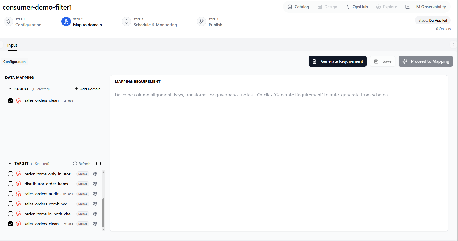The image size is (458, 241).
Task: Collapse the TARGET section chevron
Action: click(x=10, y=164)
